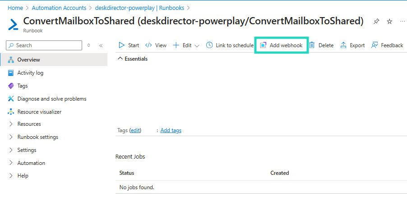This screenshot has width=407, height=204.
Task: Collapse the Essentials section
Action: point(120,59)
